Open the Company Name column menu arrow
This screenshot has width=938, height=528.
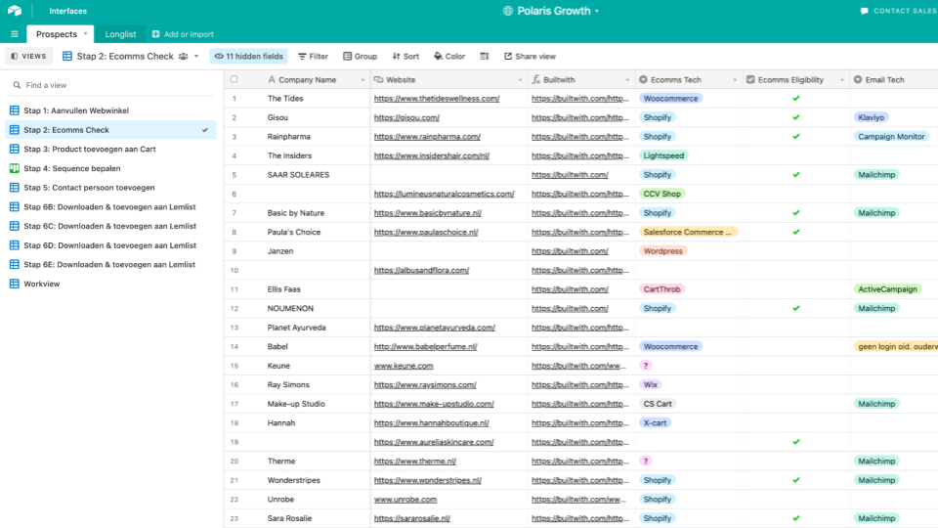(x=362, y=80)
